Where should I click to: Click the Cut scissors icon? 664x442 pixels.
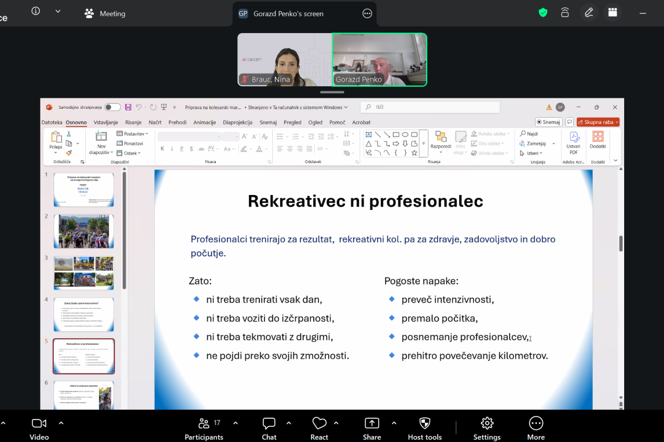point(69,134)
